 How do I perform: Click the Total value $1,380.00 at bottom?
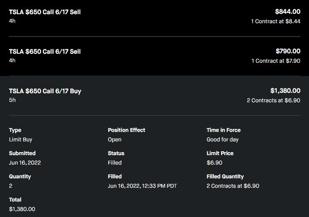click(22, 209)
